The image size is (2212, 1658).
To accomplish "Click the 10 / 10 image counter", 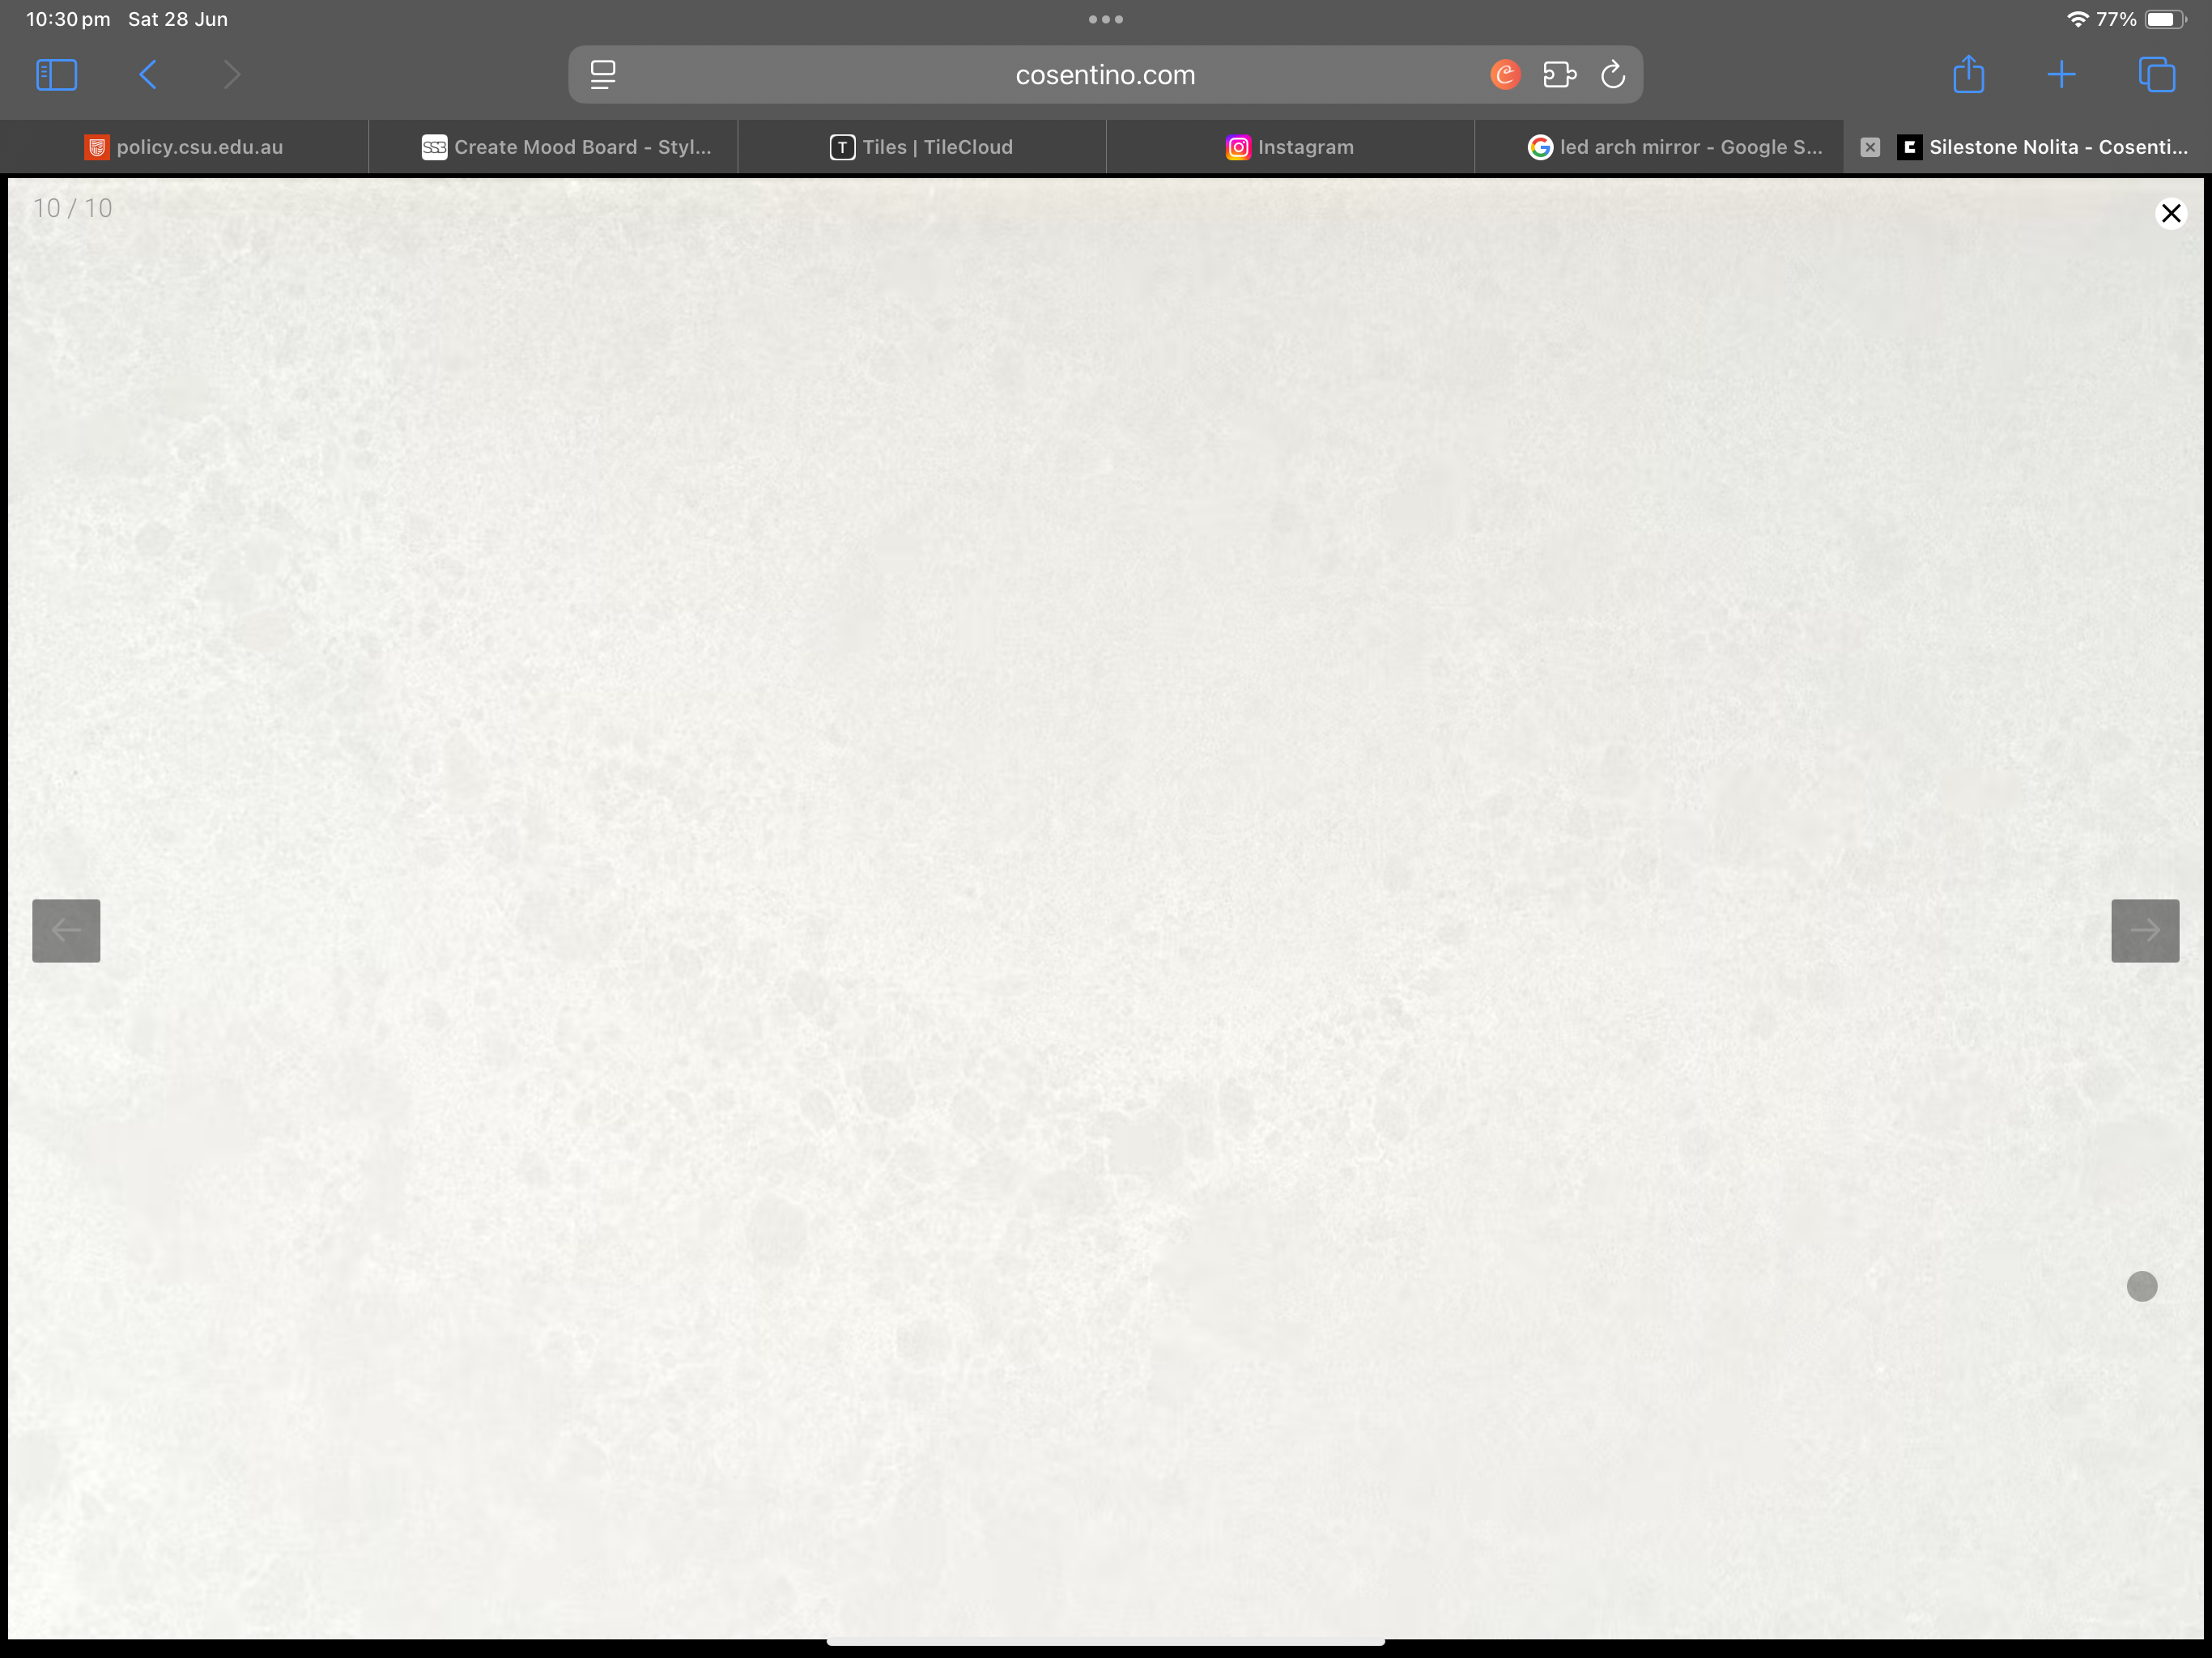I will pyautogui.click(x=73, y=208).
